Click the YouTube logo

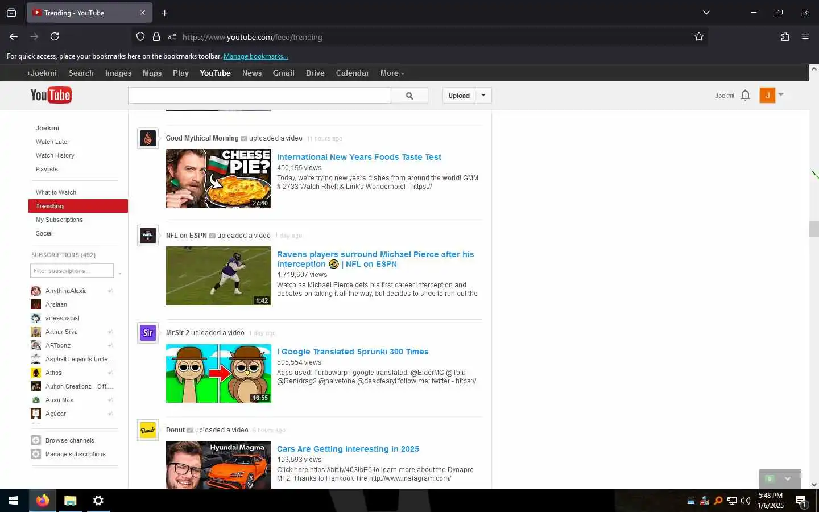[51, 95]
